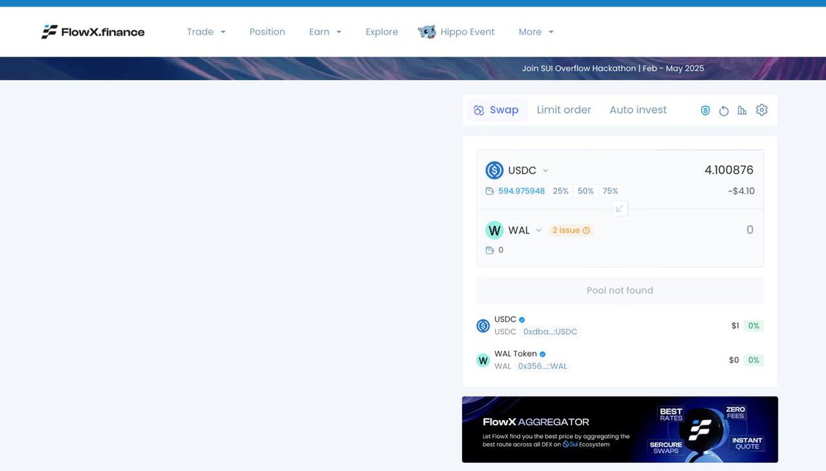Click the USDC icon in the token info list
Image resolution: width=826 pixels, height=471 pixels.
(483, 326)
